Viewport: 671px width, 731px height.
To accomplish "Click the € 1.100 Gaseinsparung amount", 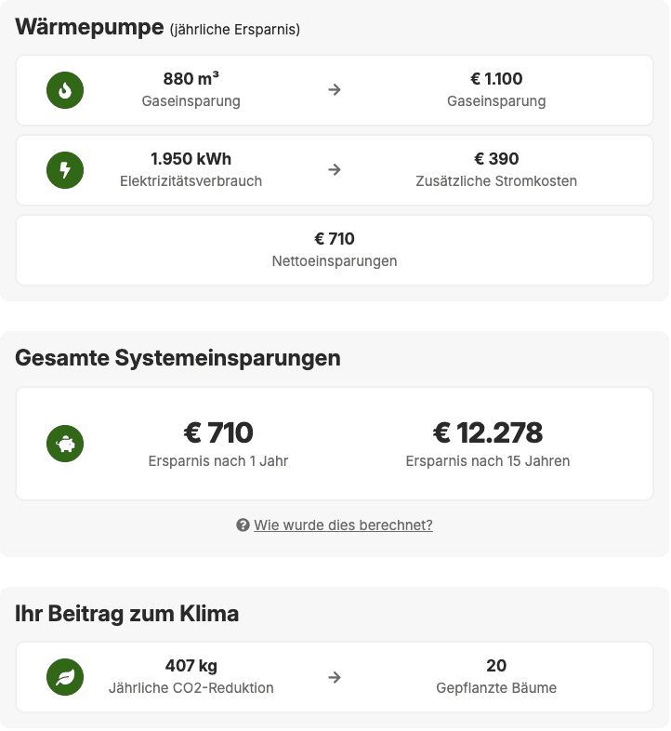I will (496, 80).
